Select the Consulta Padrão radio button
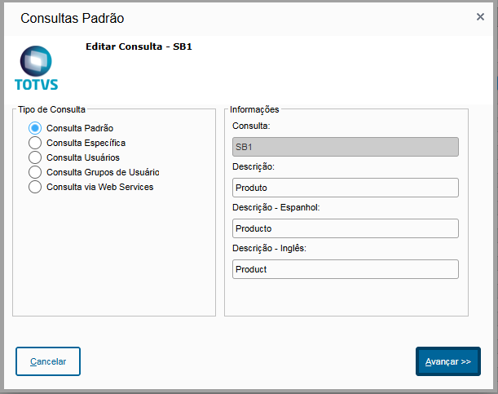 click(x=35, y=128)
